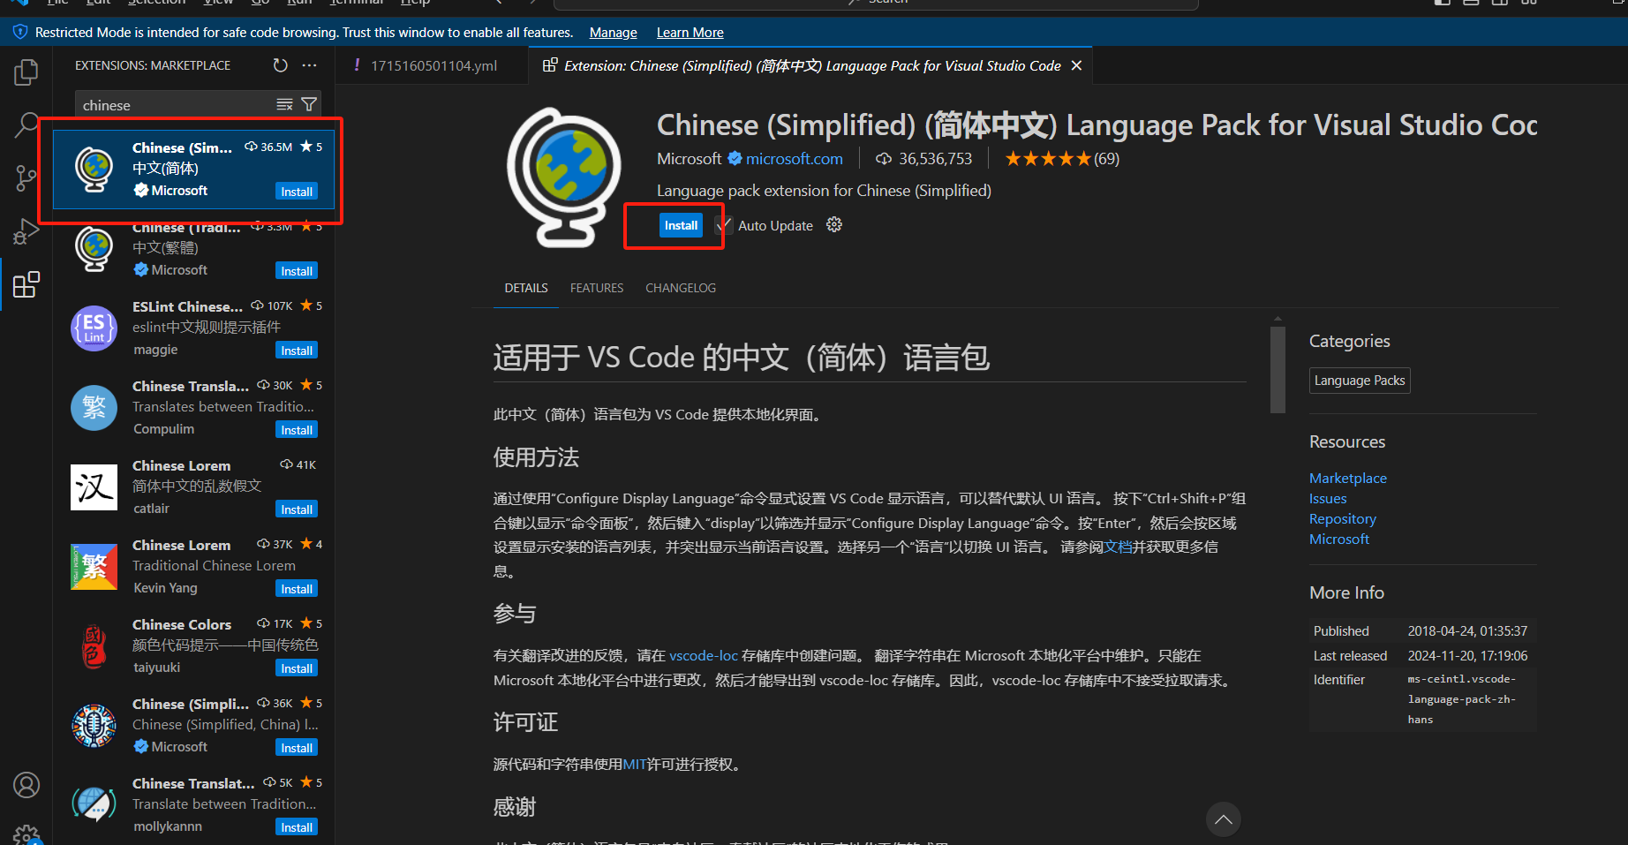Screen dimensions: 1628x845
Task: Switch to the FEATURES tab
Action: (x=597, y=288)
